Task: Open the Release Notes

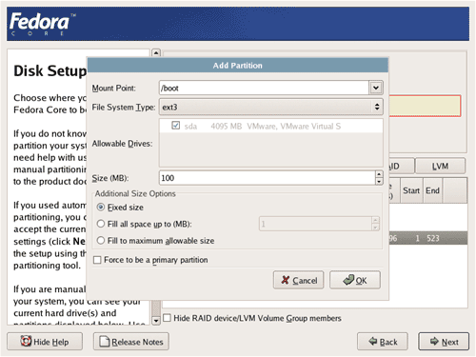Action: tap(131, 342)
